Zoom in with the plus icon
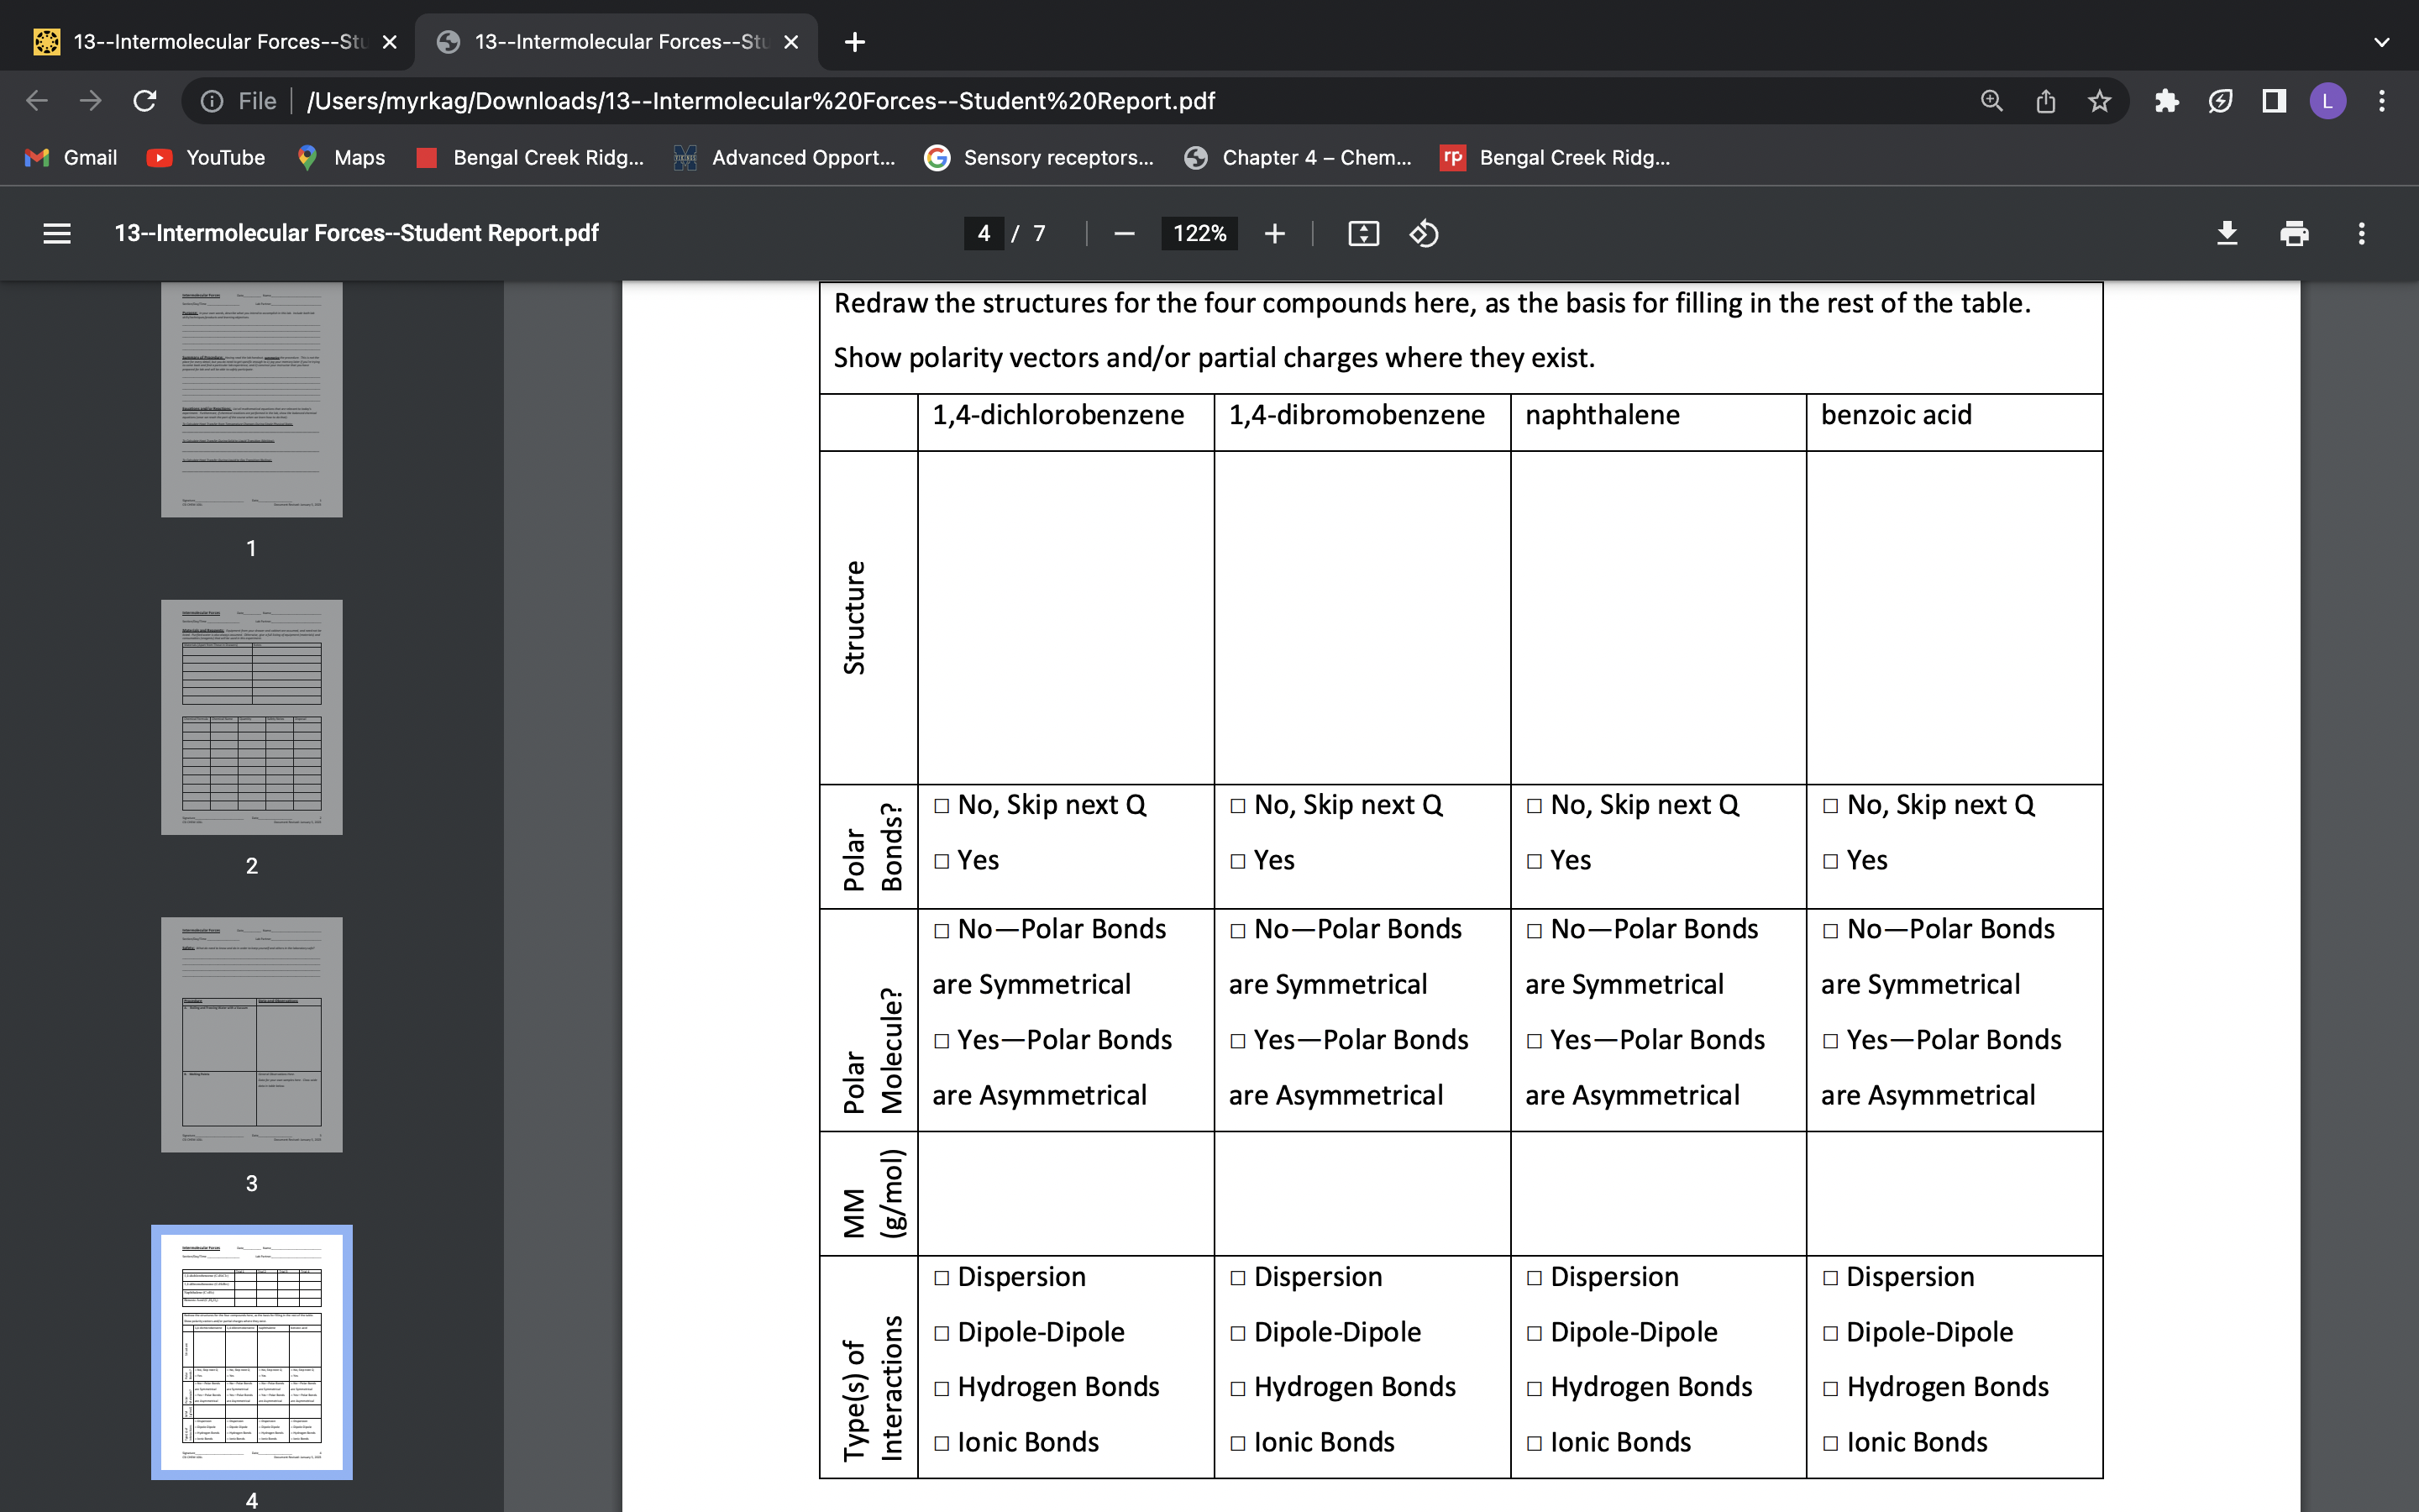Viewport: 2419px width, 1512px height. pos(1274,233)
